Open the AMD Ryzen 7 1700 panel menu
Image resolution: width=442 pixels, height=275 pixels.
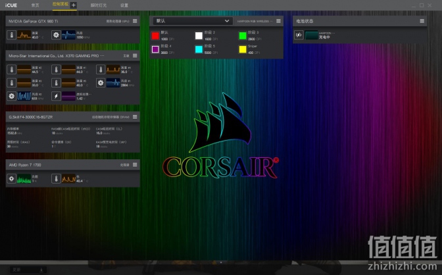[135, 164]
